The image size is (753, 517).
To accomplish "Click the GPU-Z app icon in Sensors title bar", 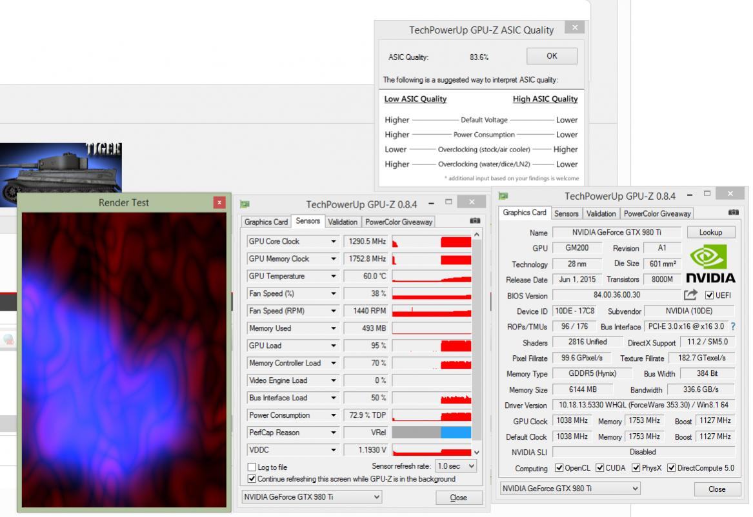I will pos(245,204).
